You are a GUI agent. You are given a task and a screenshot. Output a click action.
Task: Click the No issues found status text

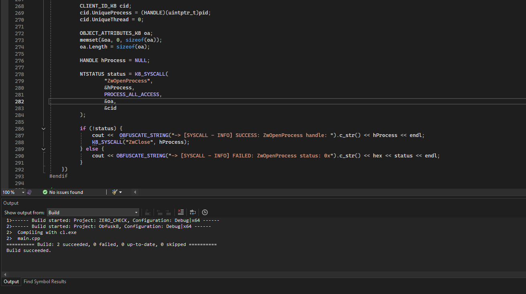tap(66, 192)
